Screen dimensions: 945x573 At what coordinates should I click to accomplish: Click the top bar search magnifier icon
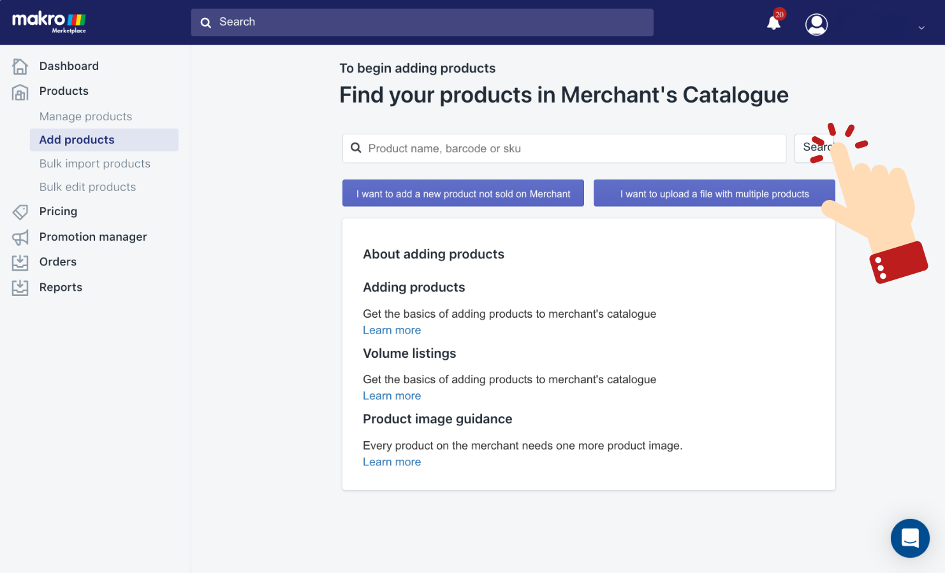[x=206, y=22]
